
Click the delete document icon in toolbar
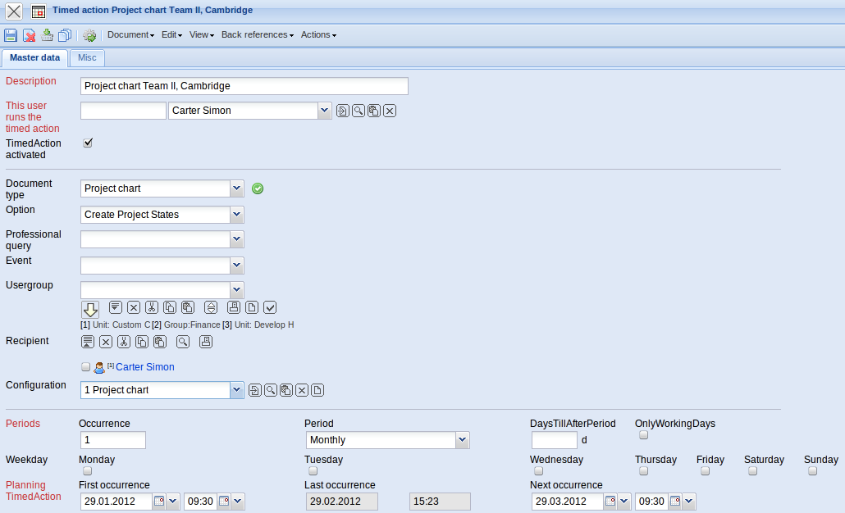[x=29, y=35]
